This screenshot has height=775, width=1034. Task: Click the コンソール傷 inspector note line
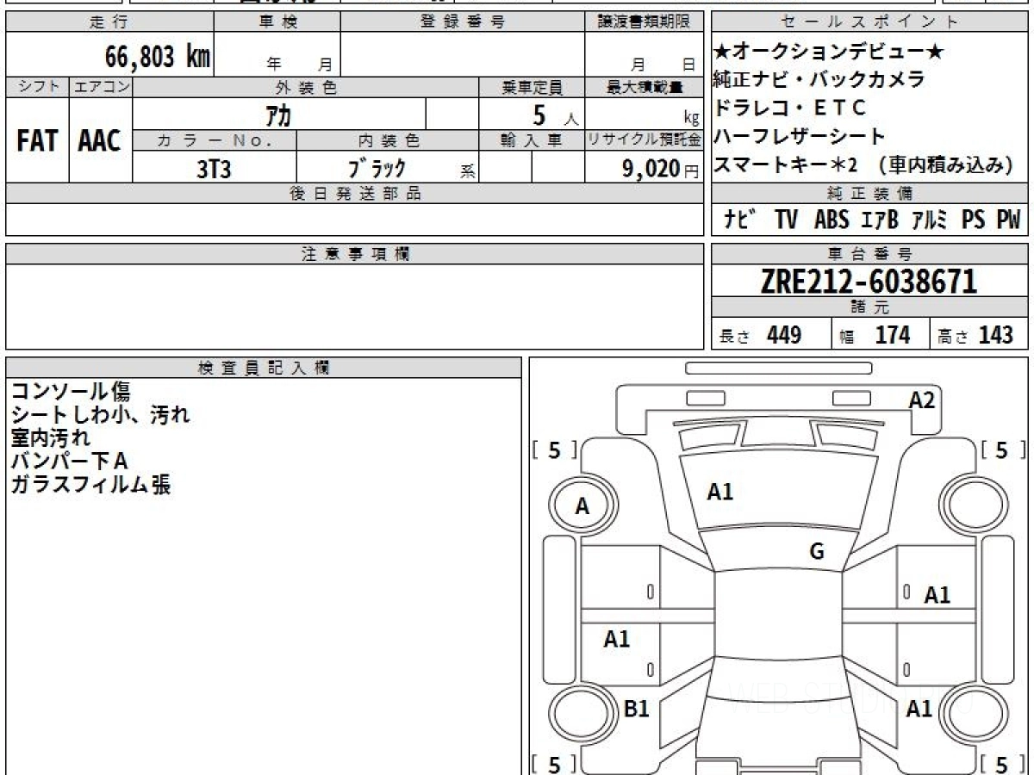(71, 393)
